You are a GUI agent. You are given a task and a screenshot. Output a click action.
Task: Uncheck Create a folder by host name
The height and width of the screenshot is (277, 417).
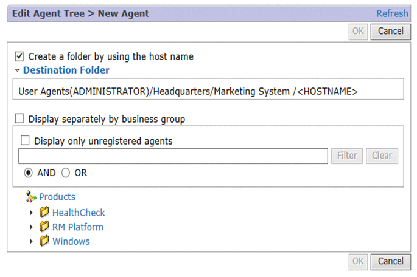point(19,56)
